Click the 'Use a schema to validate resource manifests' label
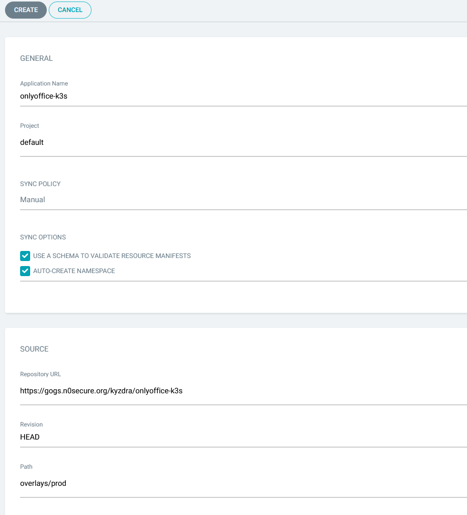This screenshot has height=515, width=467. (x=112, y=256)
